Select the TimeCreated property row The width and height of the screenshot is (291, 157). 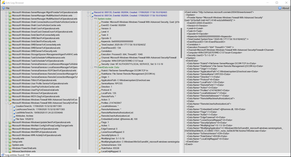pyautogui.click(x=123, y=45)
